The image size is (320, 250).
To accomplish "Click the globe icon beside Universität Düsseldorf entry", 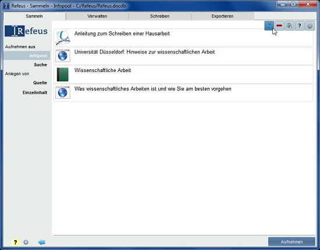I will [63, 55].
